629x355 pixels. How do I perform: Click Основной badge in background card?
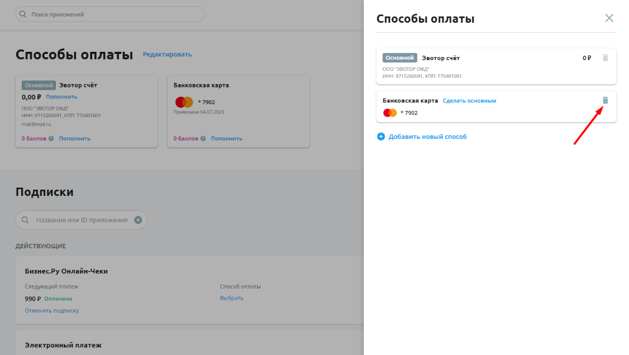pyautogui.click(x=38, y=85)
